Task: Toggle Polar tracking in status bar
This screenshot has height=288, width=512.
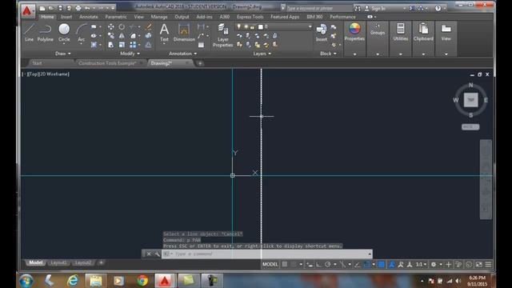Action: (x=327, y=265)
